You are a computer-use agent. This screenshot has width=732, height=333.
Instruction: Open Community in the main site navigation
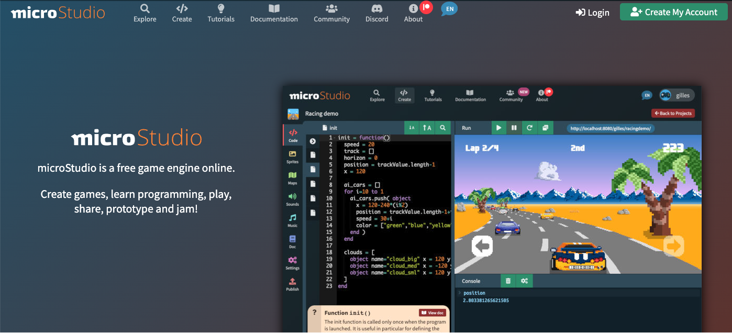pos(331,14)
